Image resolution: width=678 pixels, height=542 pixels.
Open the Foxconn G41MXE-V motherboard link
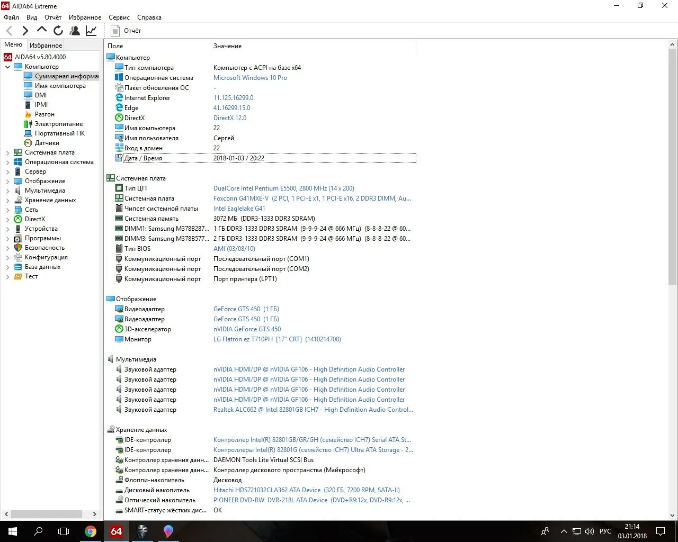click(x=312, y=198)
